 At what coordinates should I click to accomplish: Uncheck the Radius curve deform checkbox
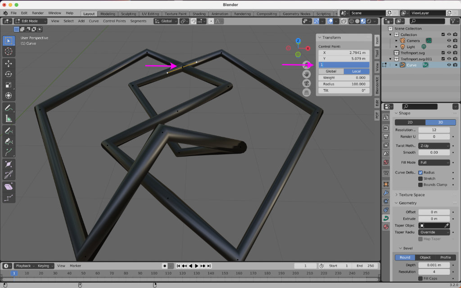(x=420, y=172)
